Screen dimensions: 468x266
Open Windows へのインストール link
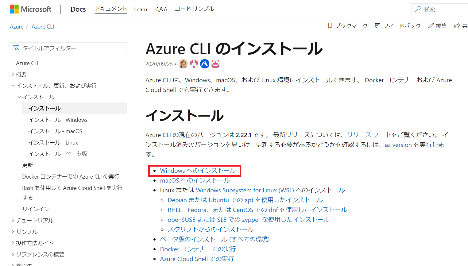click(198, 171)
